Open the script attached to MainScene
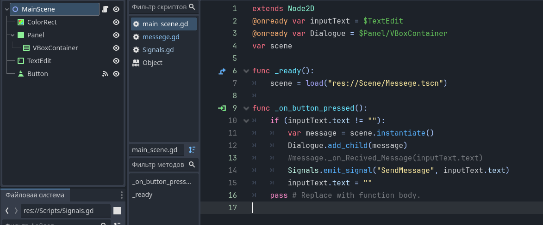Image resolution: width=543 pixels, height=225 pixels. (105, 9)
